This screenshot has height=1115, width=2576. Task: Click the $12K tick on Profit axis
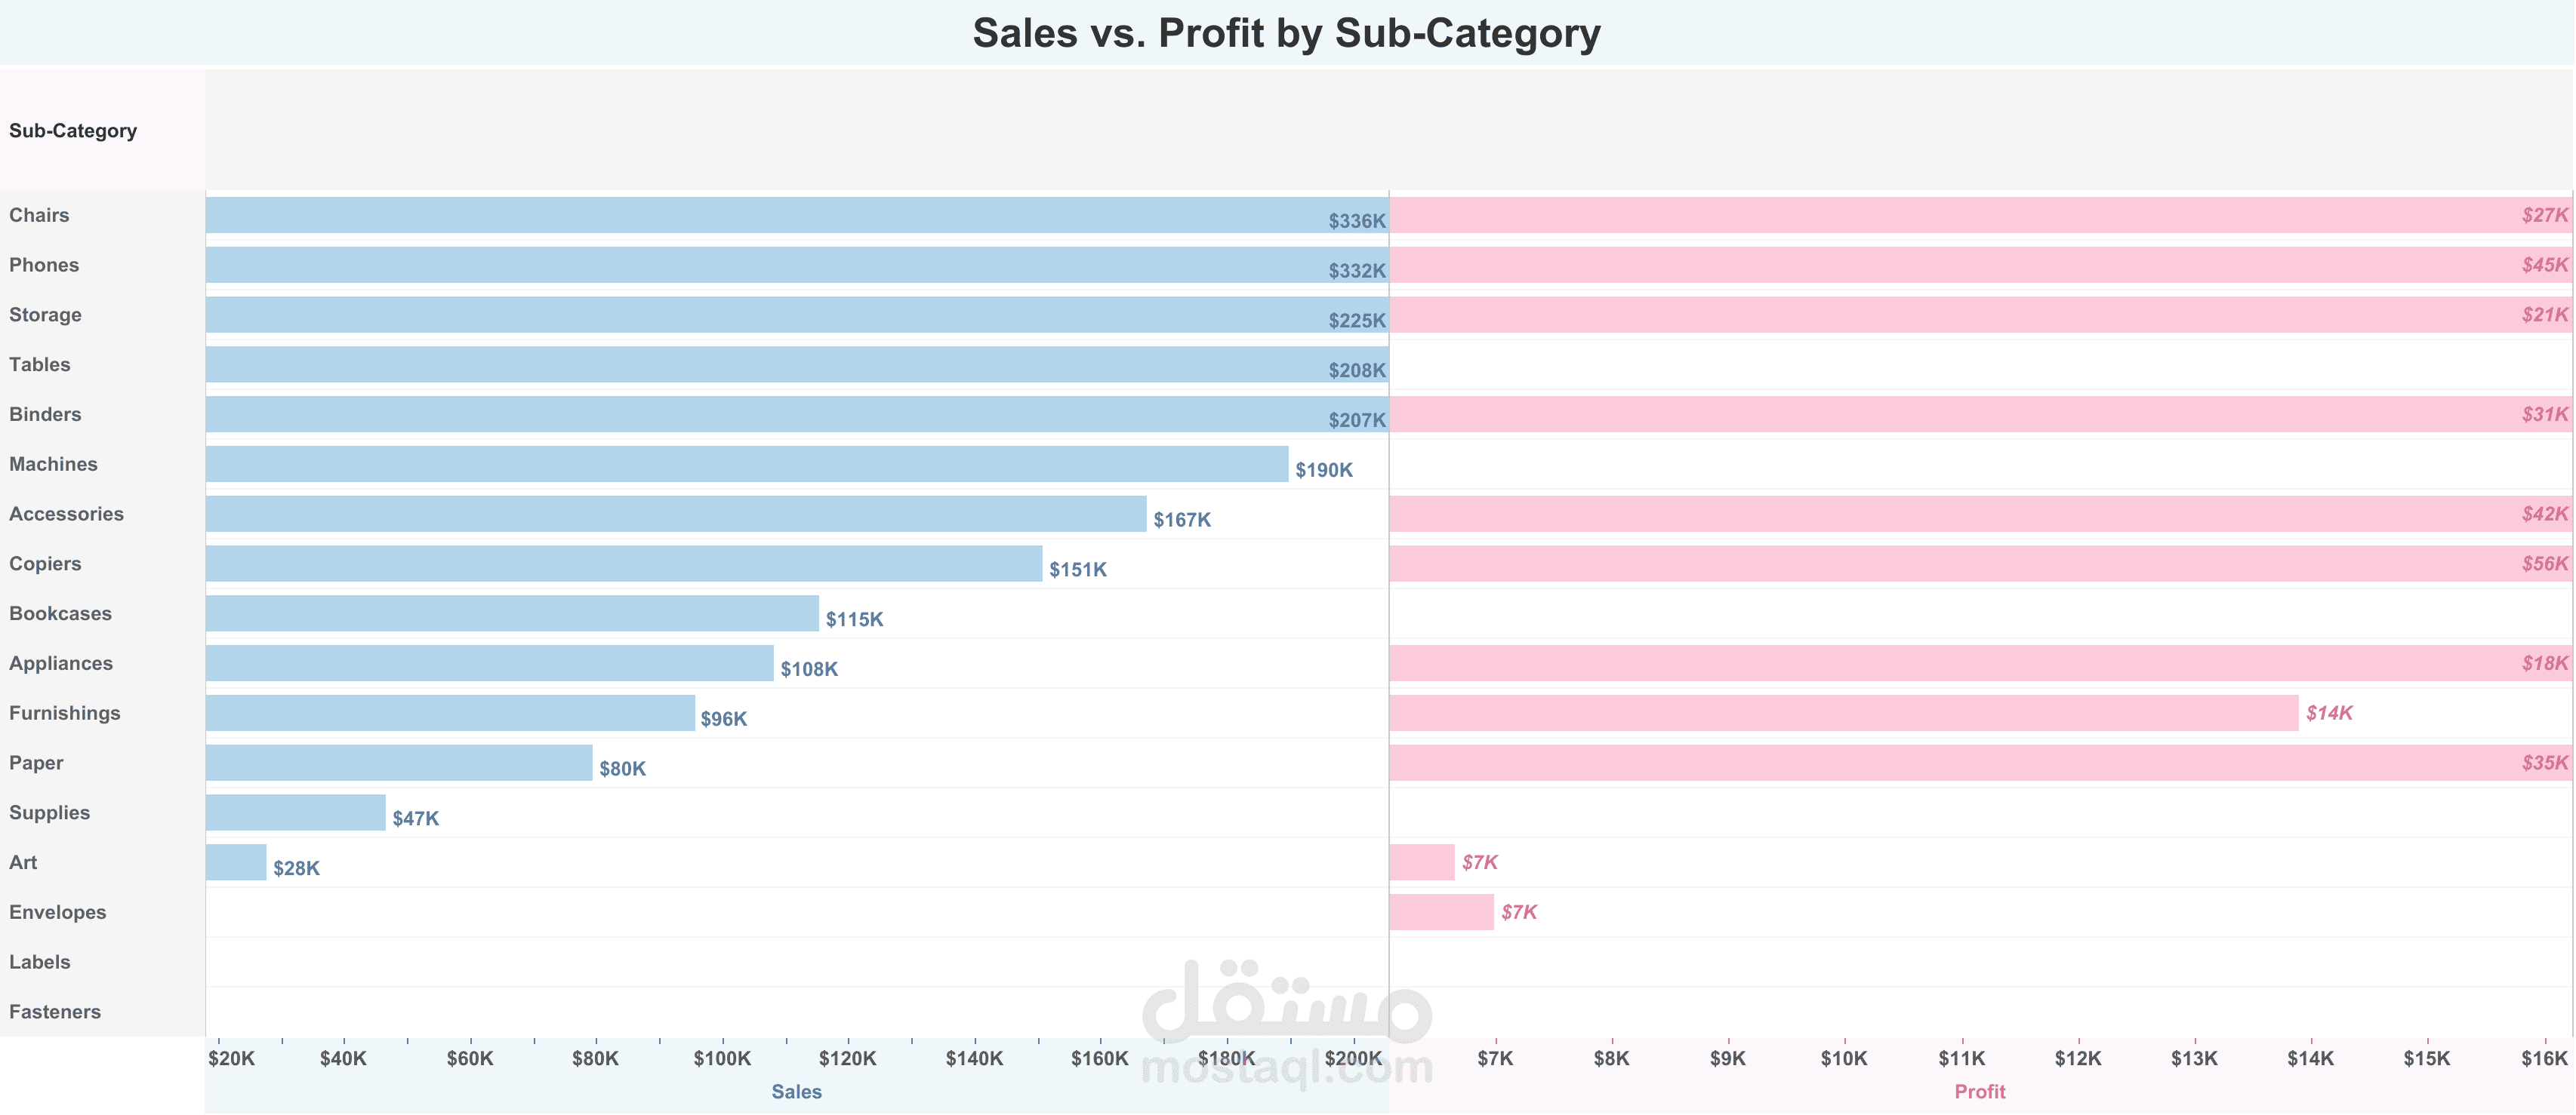pyautogui.click(x=2078, y=1059)
